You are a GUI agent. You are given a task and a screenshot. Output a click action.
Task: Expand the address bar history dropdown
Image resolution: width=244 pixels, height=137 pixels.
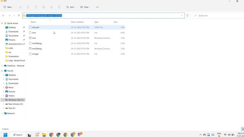point(182,16)
